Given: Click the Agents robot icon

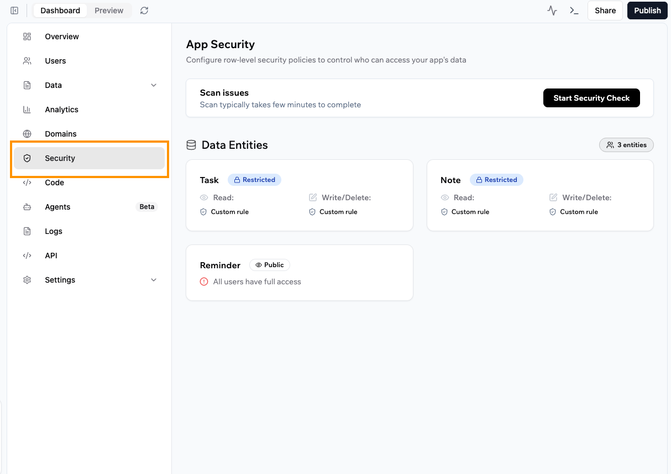Looking at the screenshot, I should [27, 207].
